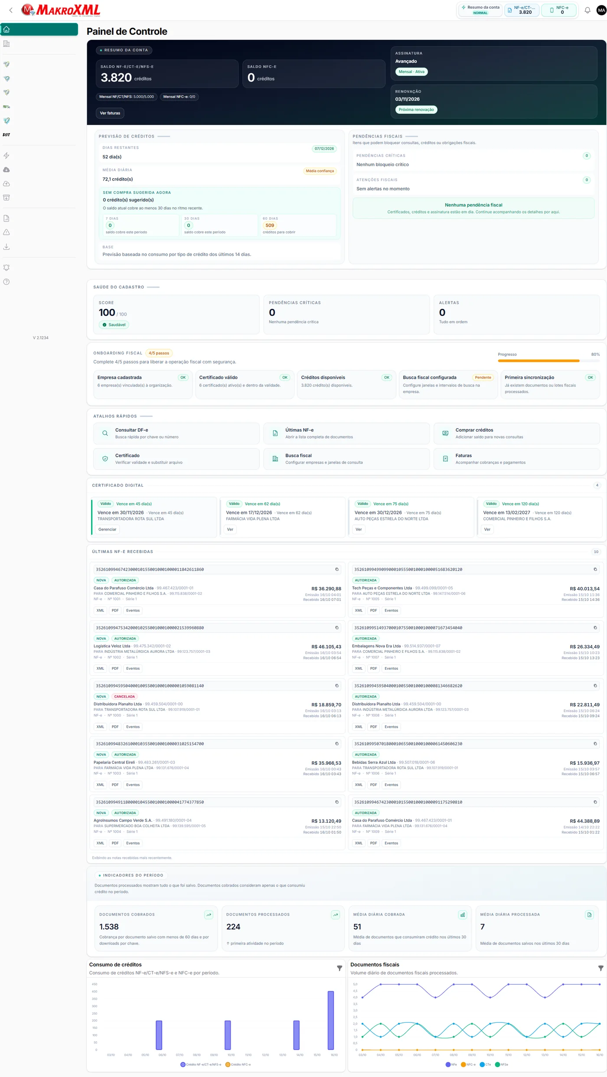Viewport: 607px width, 1077px height.
Task: Open the NFSe module icon in the sidebar
Action: pyautogui.click(x=7, y=107)
